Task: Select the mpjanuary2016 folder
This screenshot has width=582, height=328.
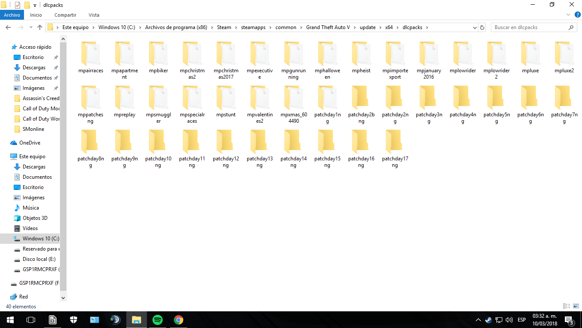Action: (429, 61)
